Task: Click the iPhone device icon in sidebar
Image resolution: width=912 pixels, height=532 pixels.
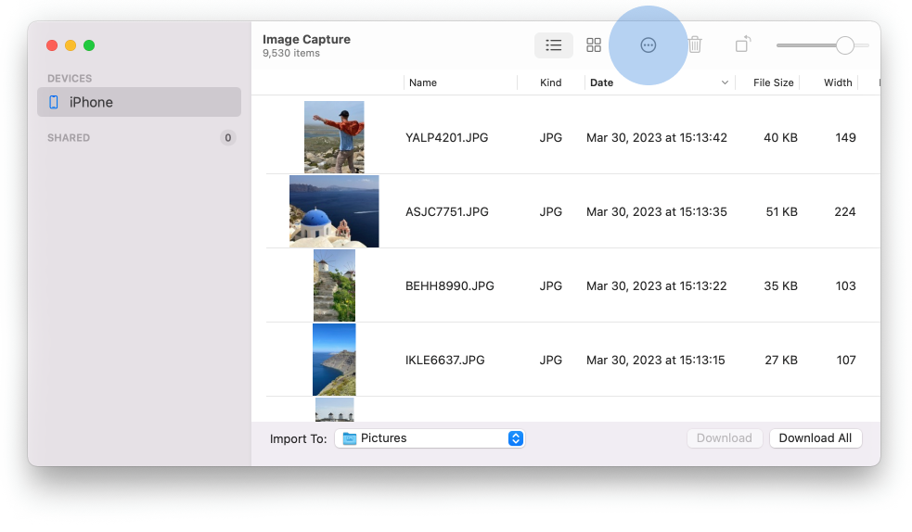Action: [x=54, y=102]
